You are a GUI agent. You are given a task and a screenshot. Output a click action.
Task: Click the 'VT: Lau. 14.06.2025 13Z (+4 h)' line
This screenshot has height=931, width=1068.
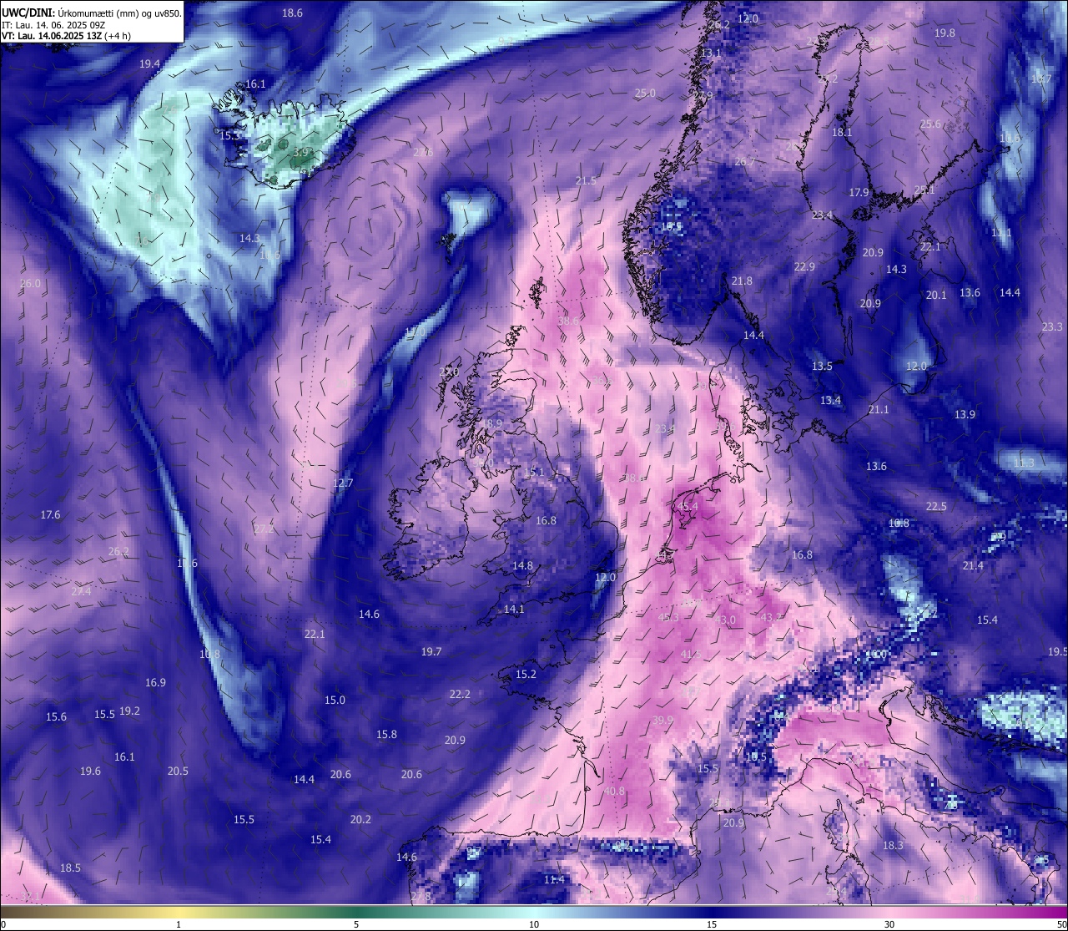coord(66,36)
